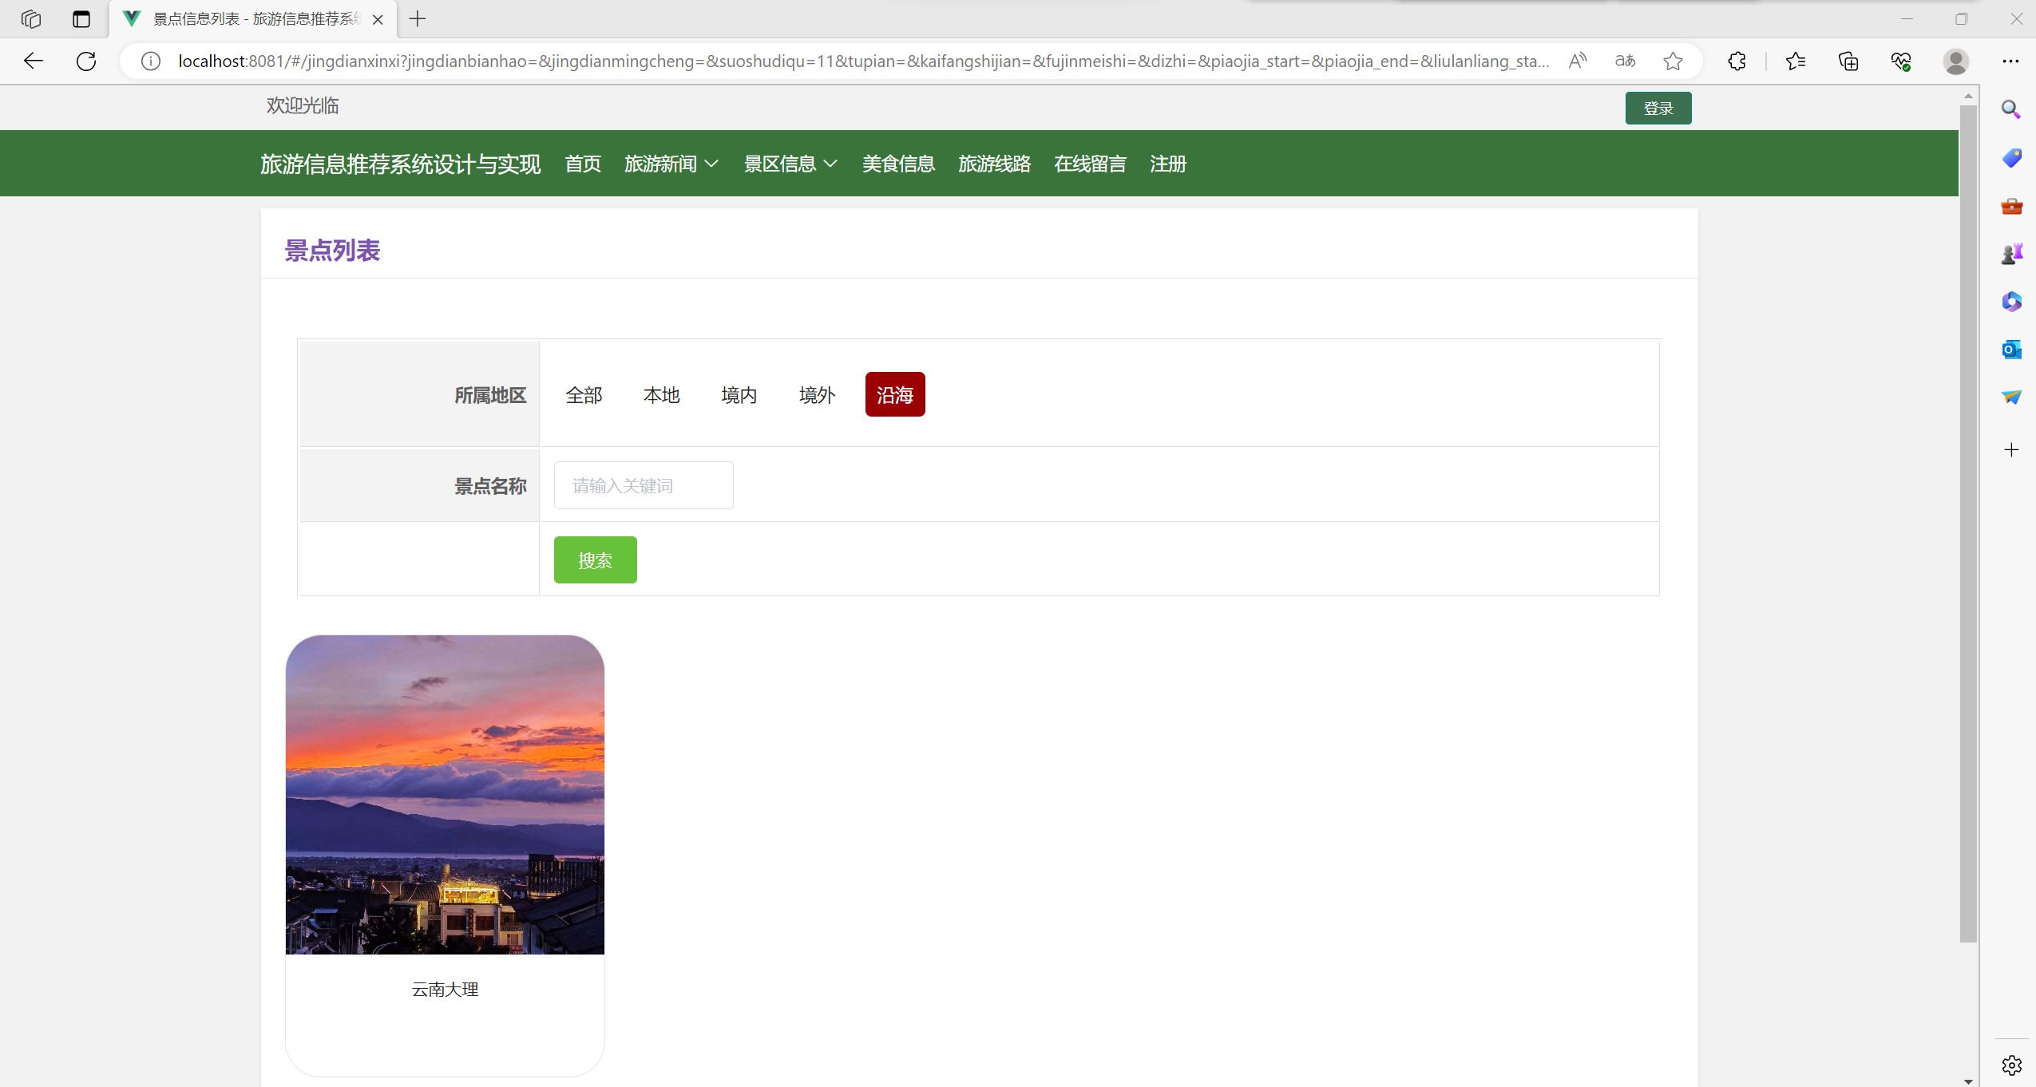Open the Settings and more ellipsis menu
The width and height of the screenshot is (2036, 1087).
(2010, 61)
